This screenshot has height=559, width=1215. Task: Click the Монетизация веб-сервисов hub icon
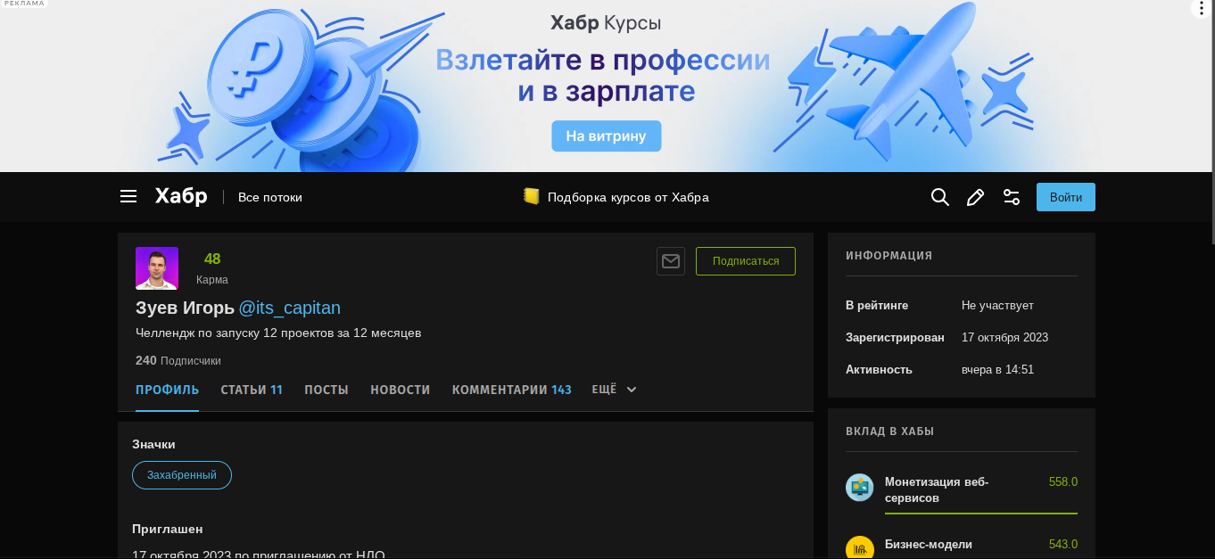pos(859,487)
